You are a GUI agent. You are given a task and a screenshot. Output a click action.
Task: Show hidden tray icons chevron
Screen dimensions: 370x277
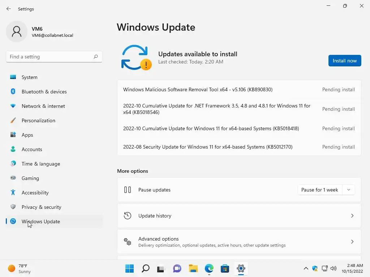306,268
